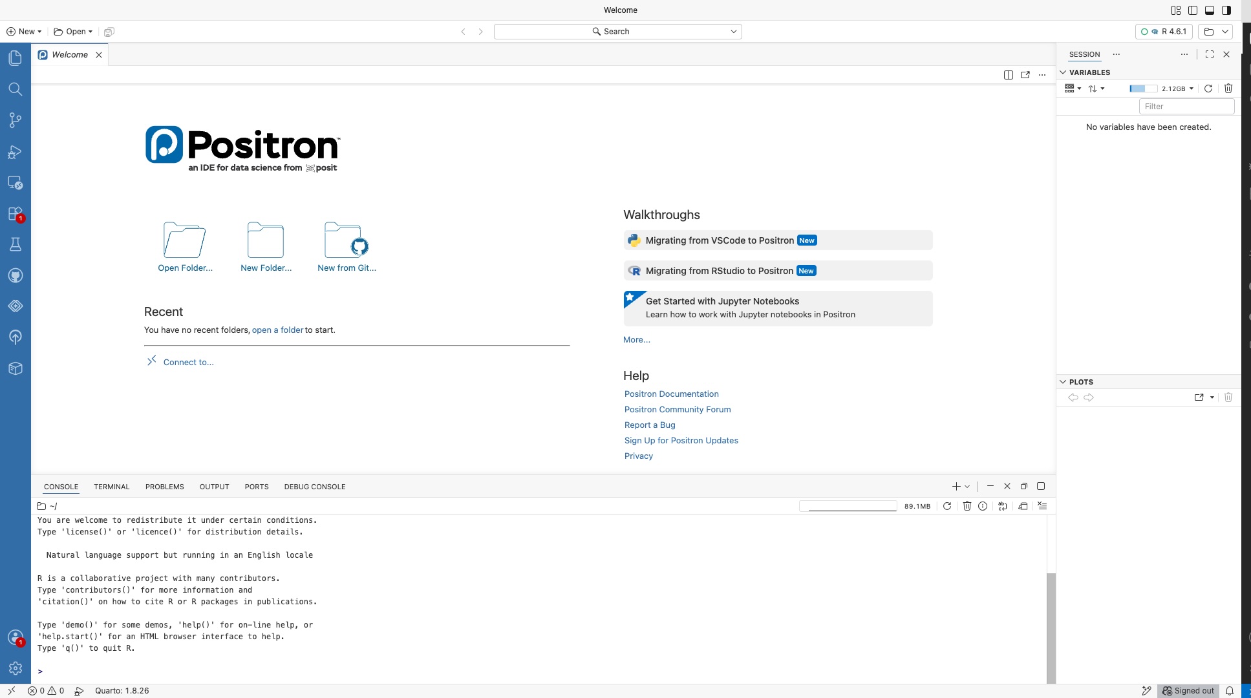Click the notifications bell in status bar
This screenshot has width=1251, height=698.
(1230, 691)
